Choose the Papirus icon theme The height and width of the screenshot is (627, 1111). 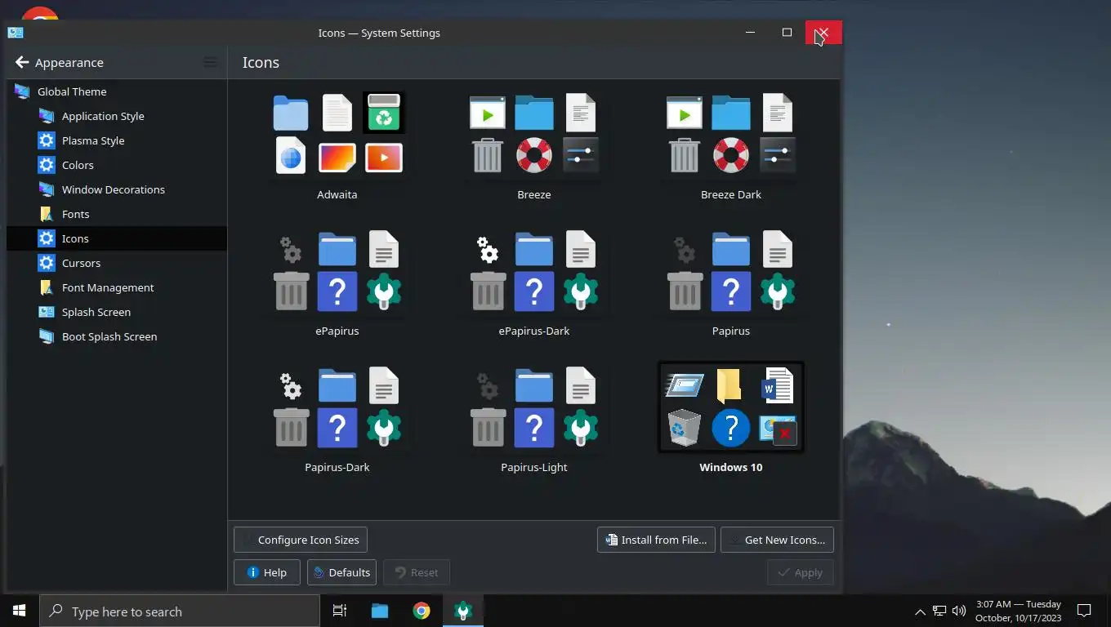(730, 282)
